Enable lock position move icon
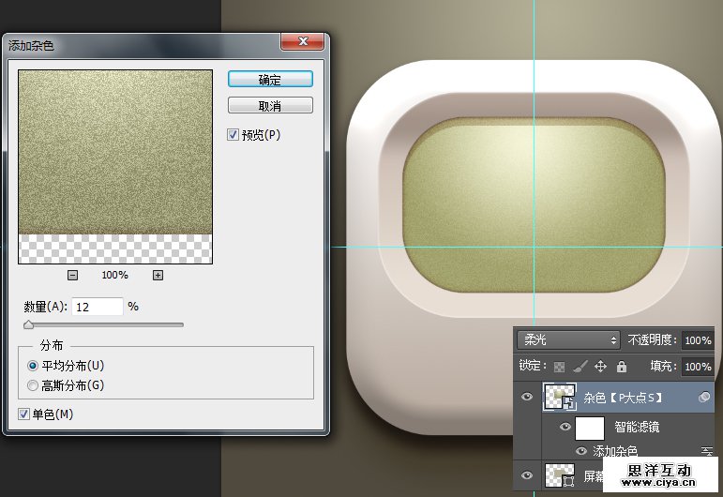The image size is (723, 497). click(599, 367)
